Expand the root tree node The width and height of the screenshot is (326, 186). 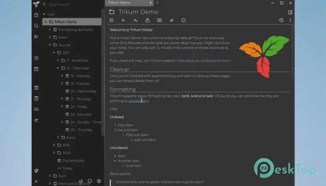coord(44,14)
